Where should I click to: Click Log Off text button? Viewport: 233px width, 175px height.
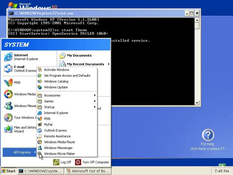66,162
